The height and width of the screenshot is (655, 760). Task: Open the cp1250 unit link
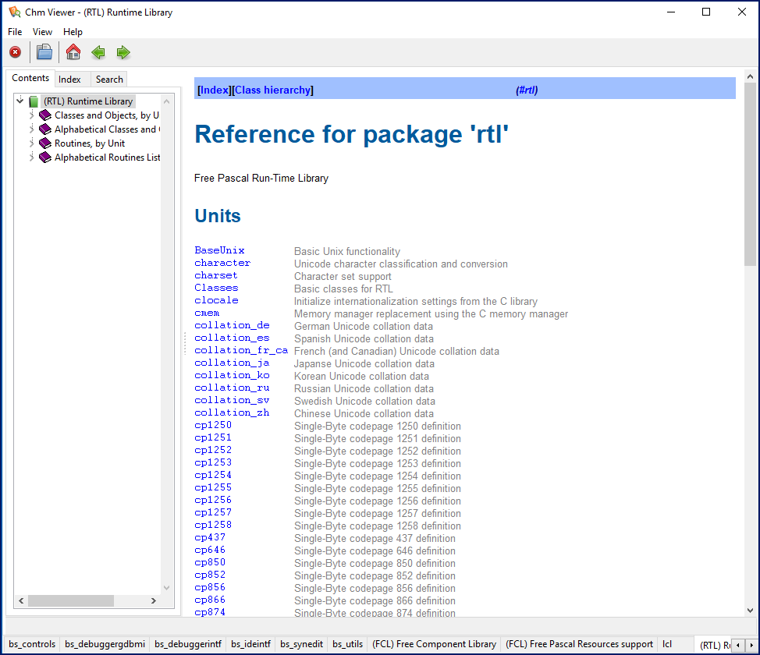213,426
